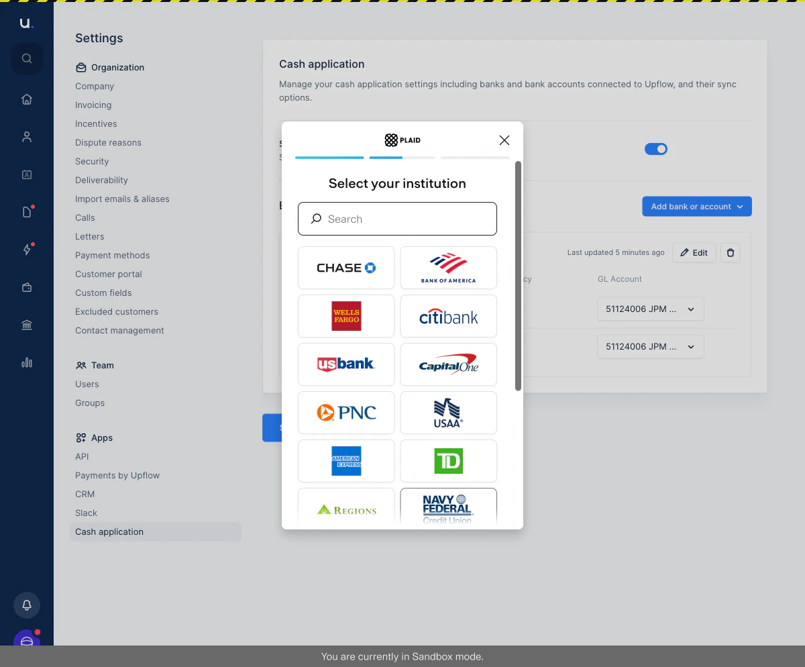This screenshot has height=667, width=805.
Task: Click the Edit button for bank
Action: point(694,253)
